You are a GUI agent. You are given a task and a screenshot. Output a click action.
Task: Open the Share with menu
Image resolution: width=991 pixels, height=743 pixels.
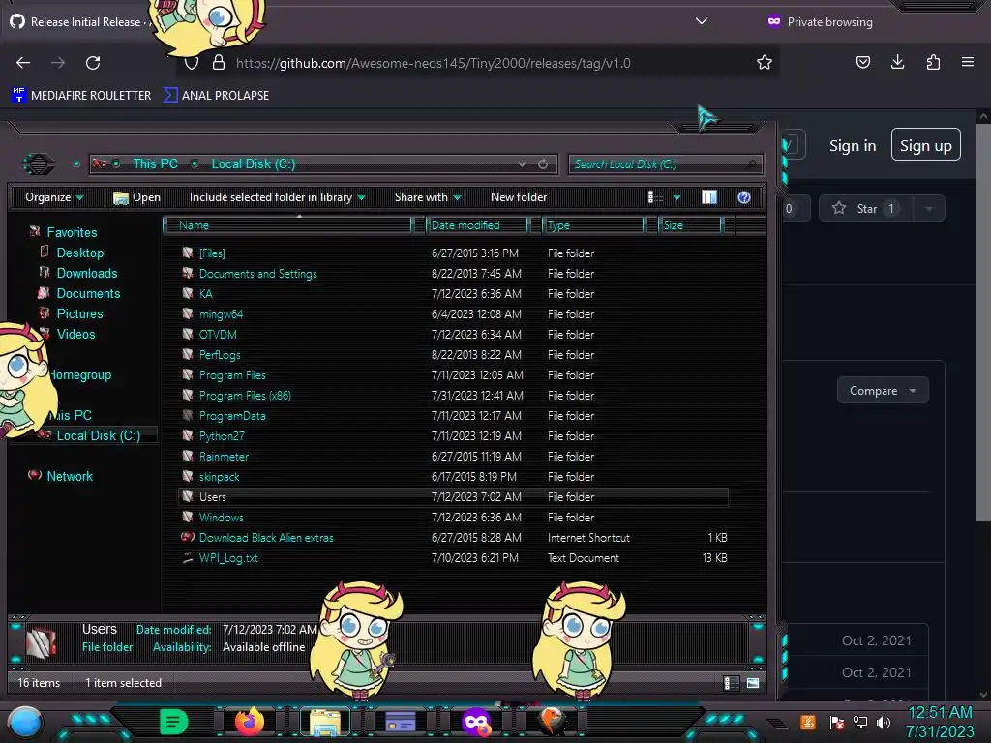[x=428, y=197]
